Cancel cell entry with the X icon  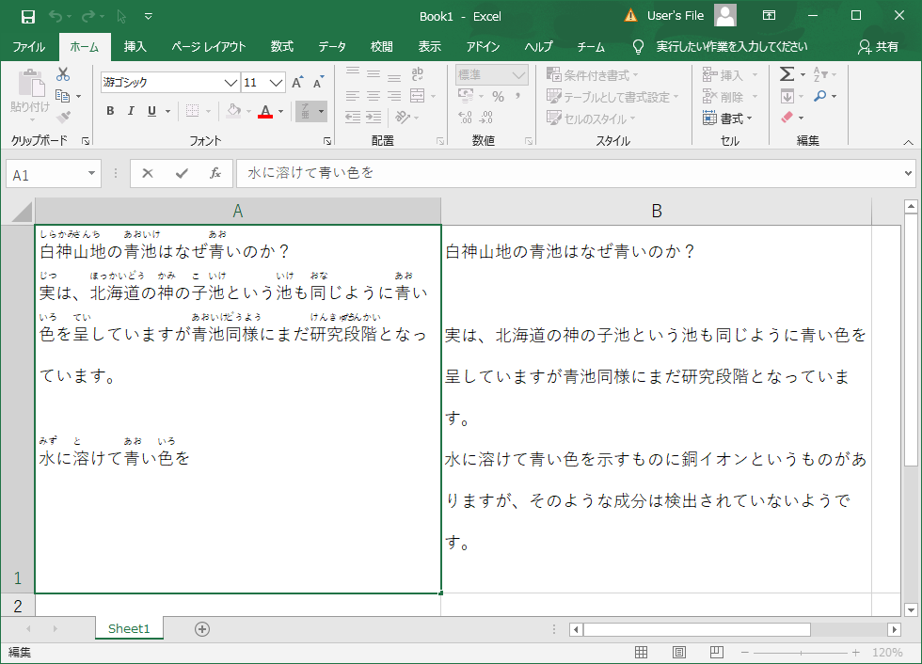[148, 173]
